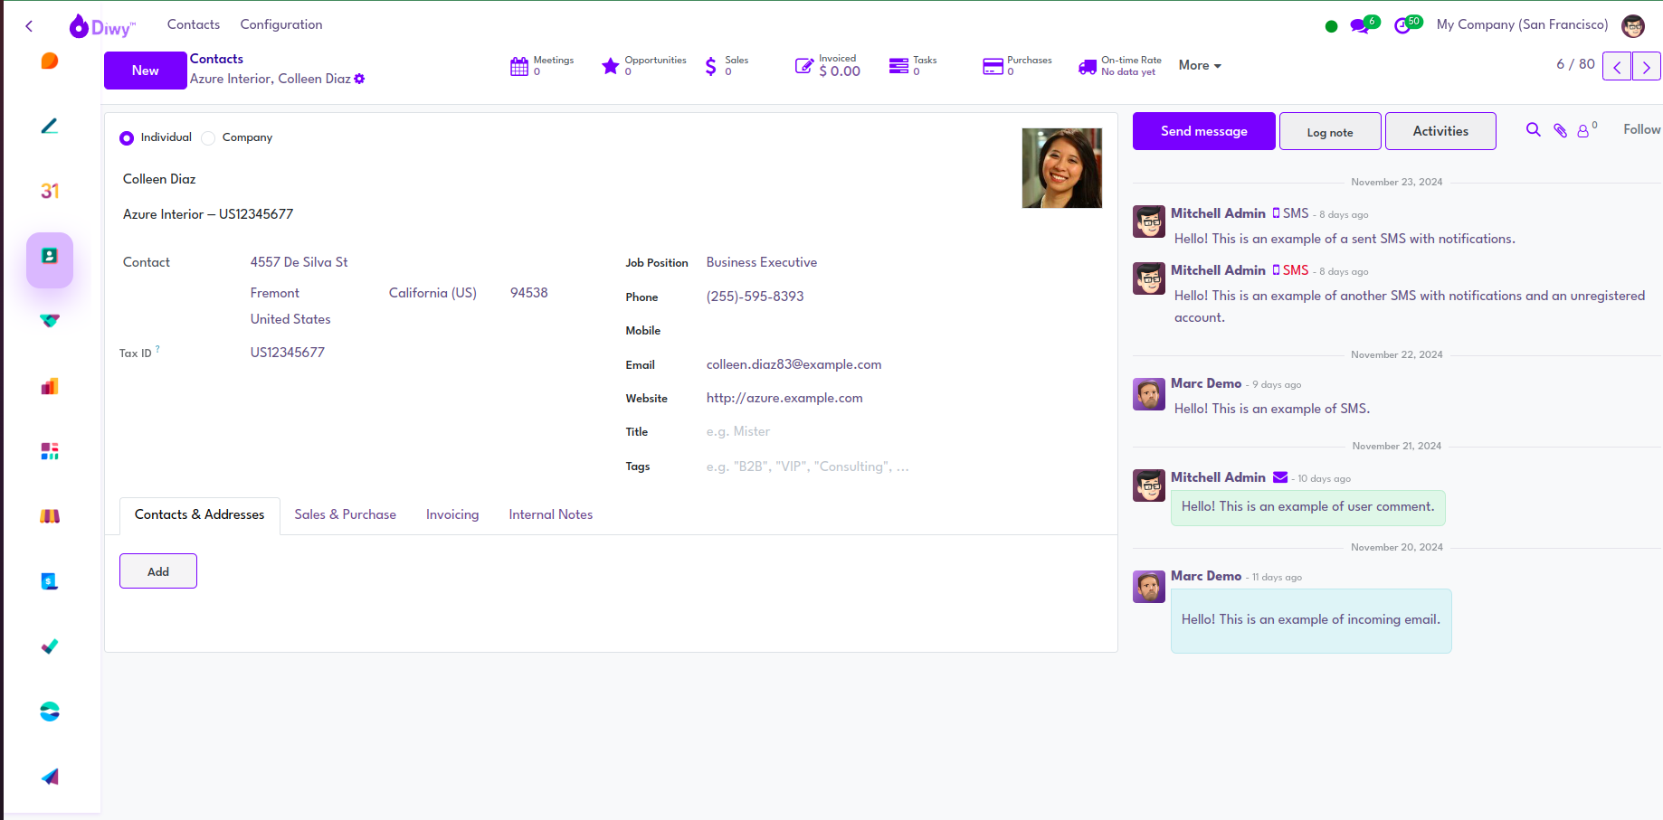Open the round teal-and-blue app icon in the sidebar
The width and height of the screenshot is (1663, 820).
click(x=50, y=712)
